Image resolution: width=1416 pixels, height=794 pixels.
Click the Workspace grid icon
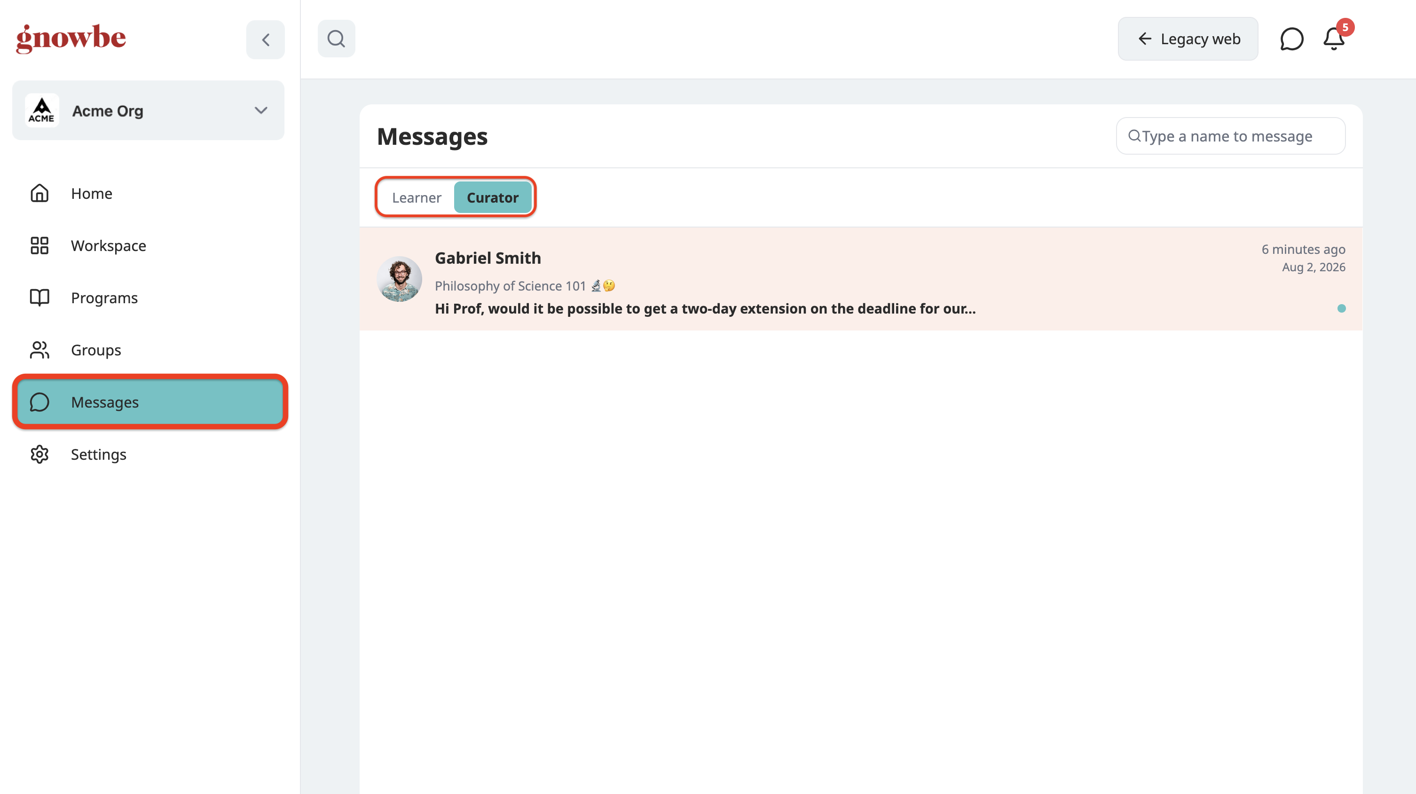click(x=39, y=245)
